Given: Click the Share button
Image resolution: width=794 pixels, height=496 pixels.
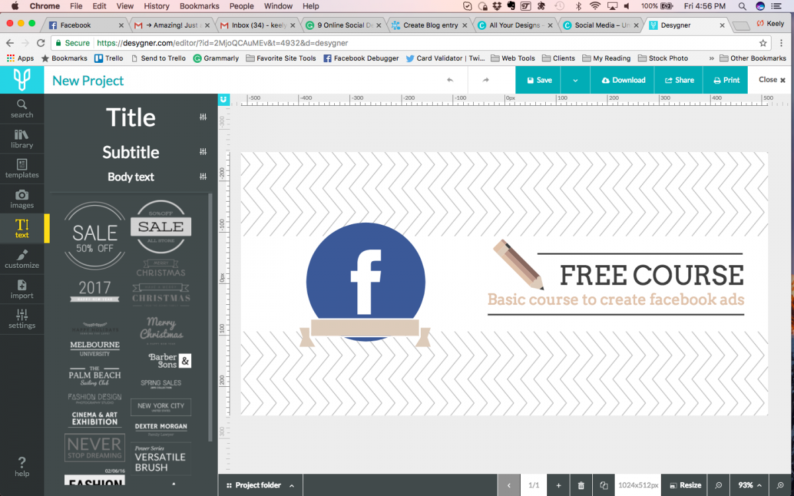Looking at the screenshot, I should (679, 80).
